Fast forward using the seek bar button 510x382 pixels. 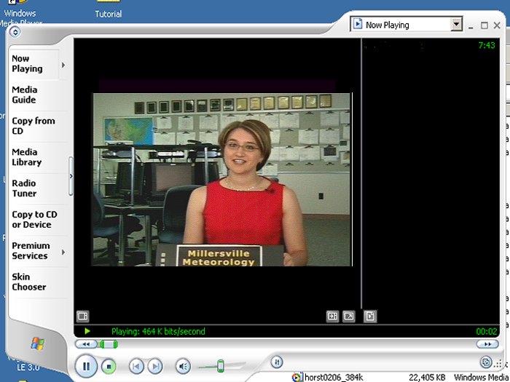pos(487,344)
